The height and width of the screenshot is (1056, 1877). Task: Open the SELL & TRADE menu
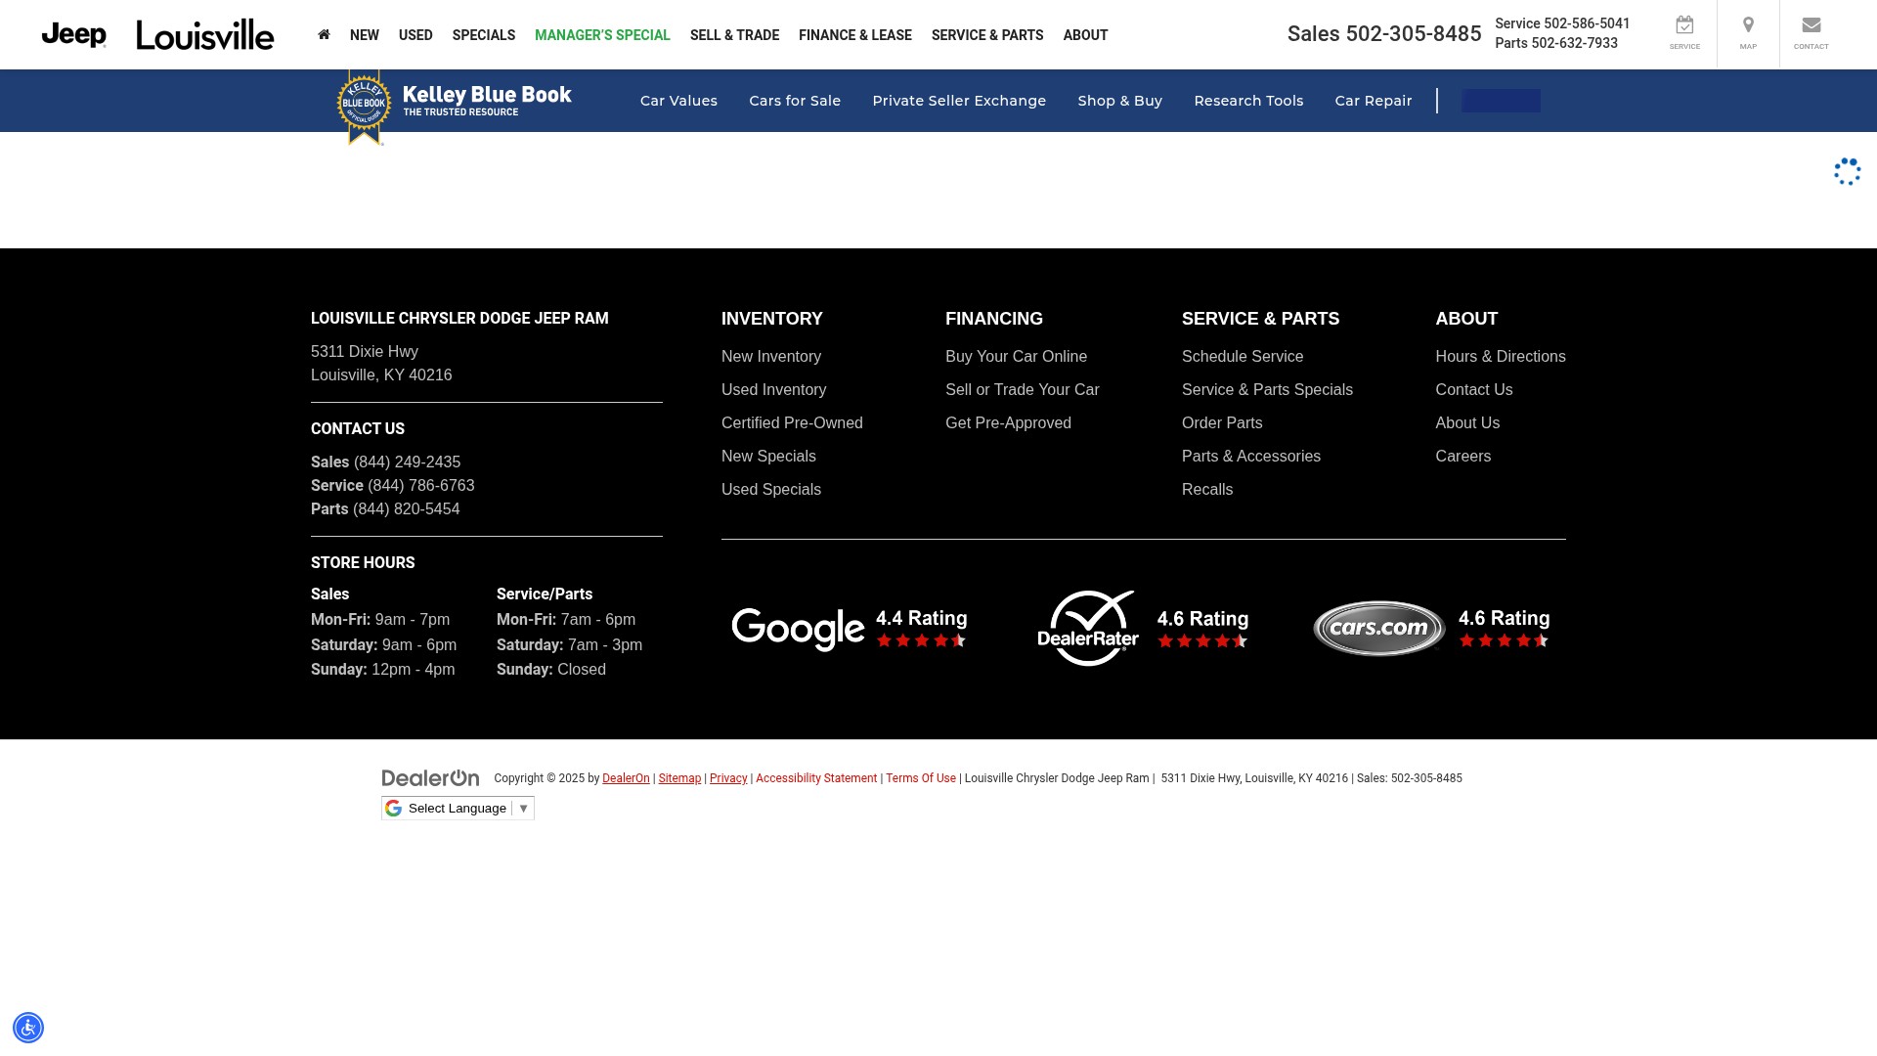(x=734, y=35)
